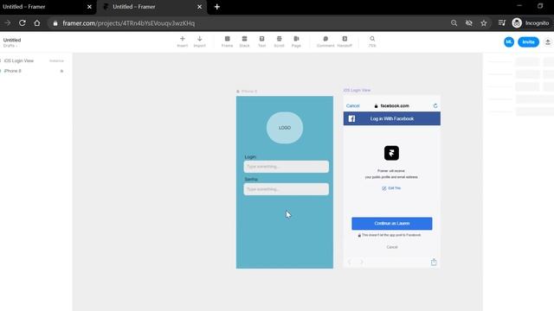554x311 pixels.
Task: Click the home marker on iPhone 8 layer
Action: click(61, 71)
